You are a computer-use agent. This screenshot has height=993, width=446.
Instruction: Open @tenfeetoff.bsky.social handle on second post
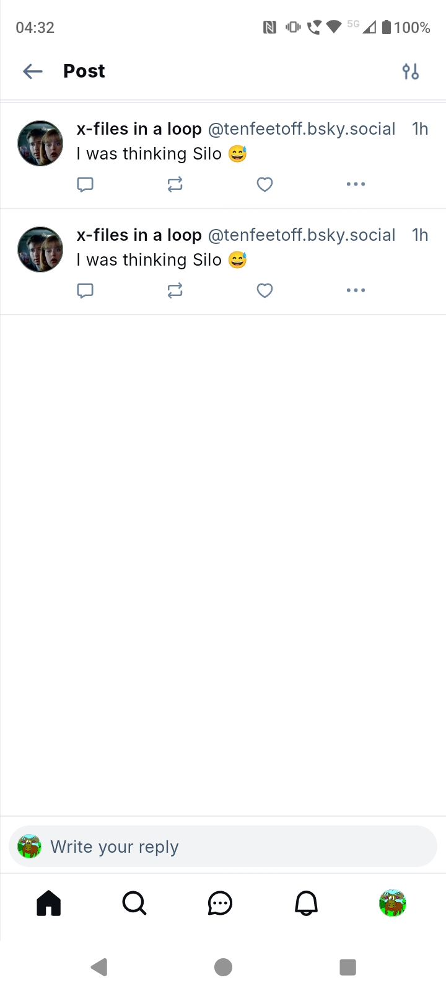(x=302, y=235)
